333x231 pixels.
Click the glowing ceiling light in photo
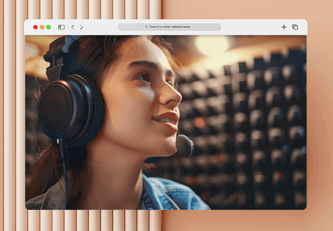click(211, 45)
